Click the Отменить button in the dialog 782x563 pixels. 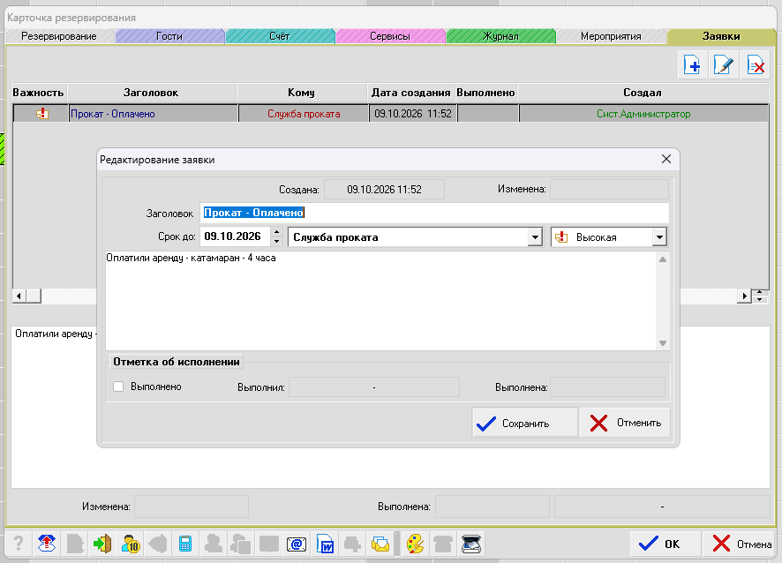click(x=625, y=423)
